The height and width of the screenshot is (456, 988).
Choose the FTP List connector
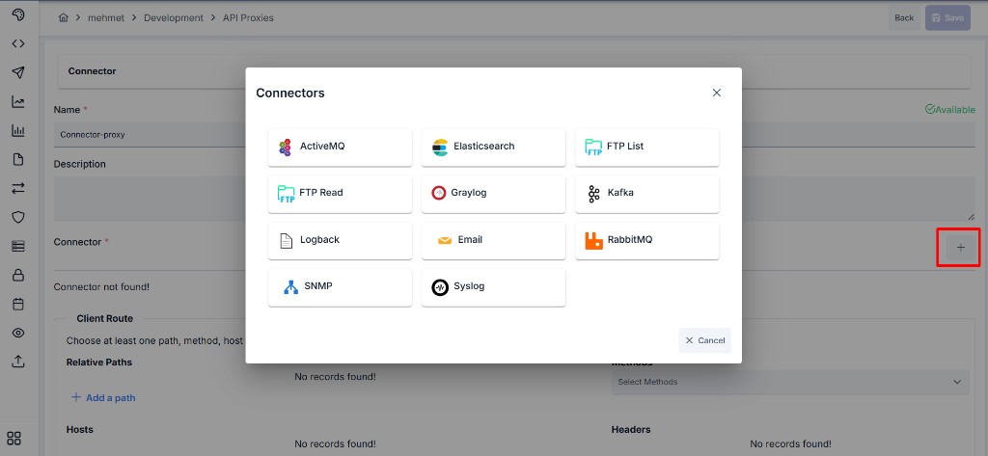[647, 147]
